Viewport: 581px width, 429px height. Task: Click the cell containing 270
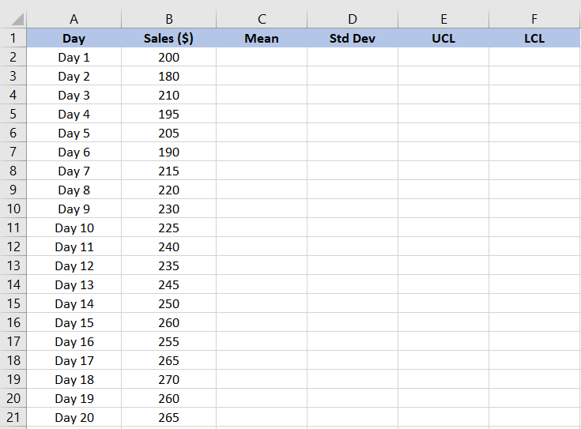tap(168, 379)
